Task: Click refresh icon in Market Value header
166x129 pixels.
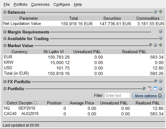Action: tap(150, 45)
